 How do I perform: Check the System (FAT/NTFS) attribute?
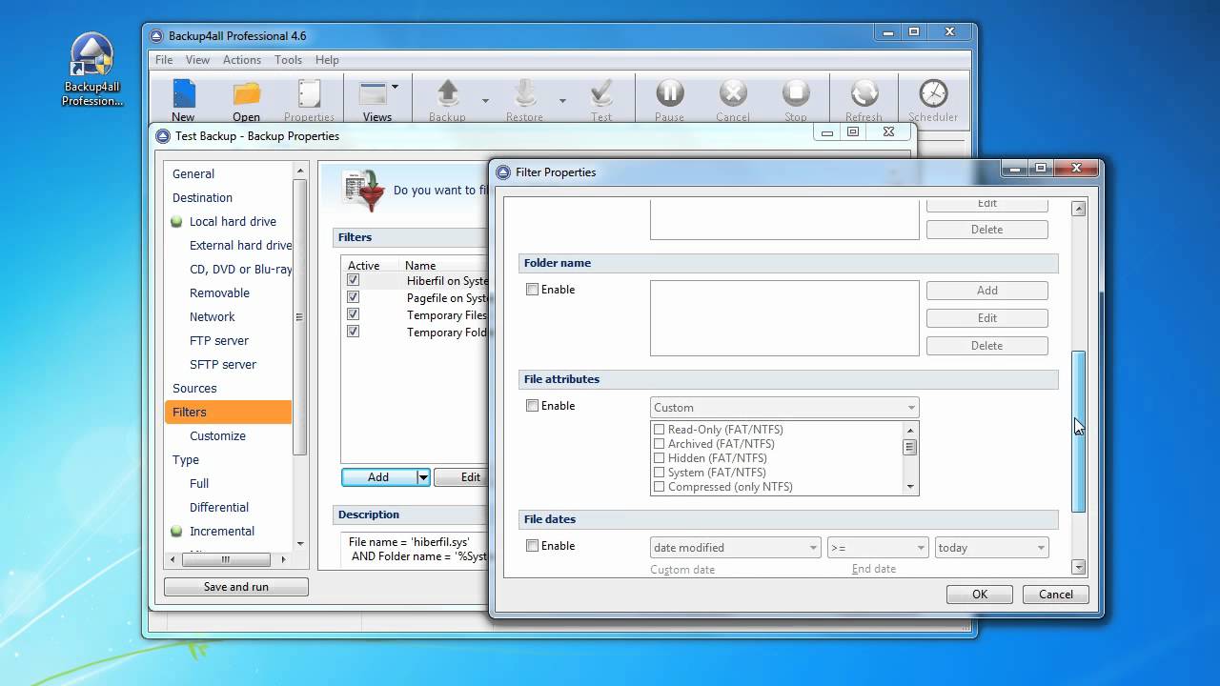click(x=659, y=473)
